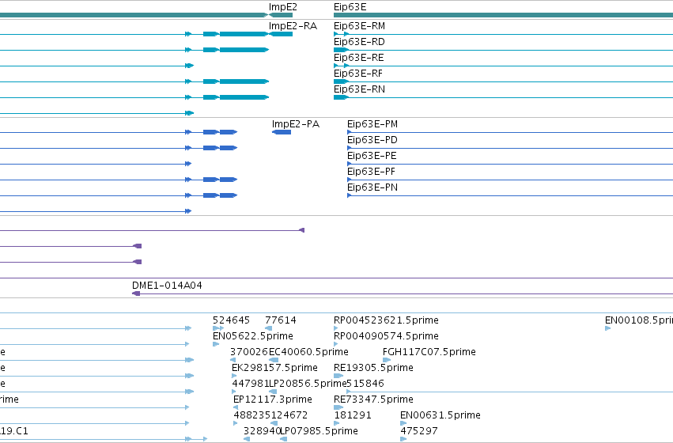Click the 77614 EST label

pos(281,320)
